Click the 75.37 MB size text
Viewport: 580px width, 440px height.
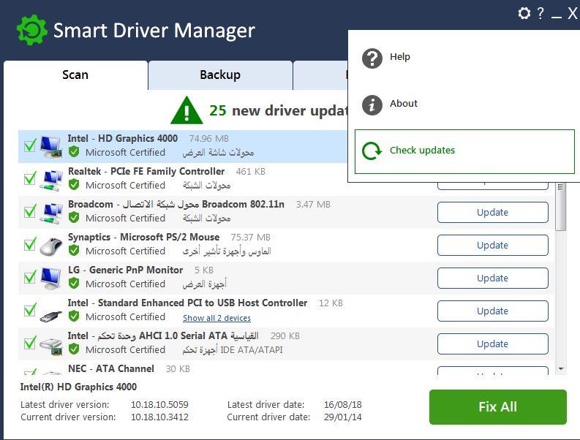click(x=250, y=238)
